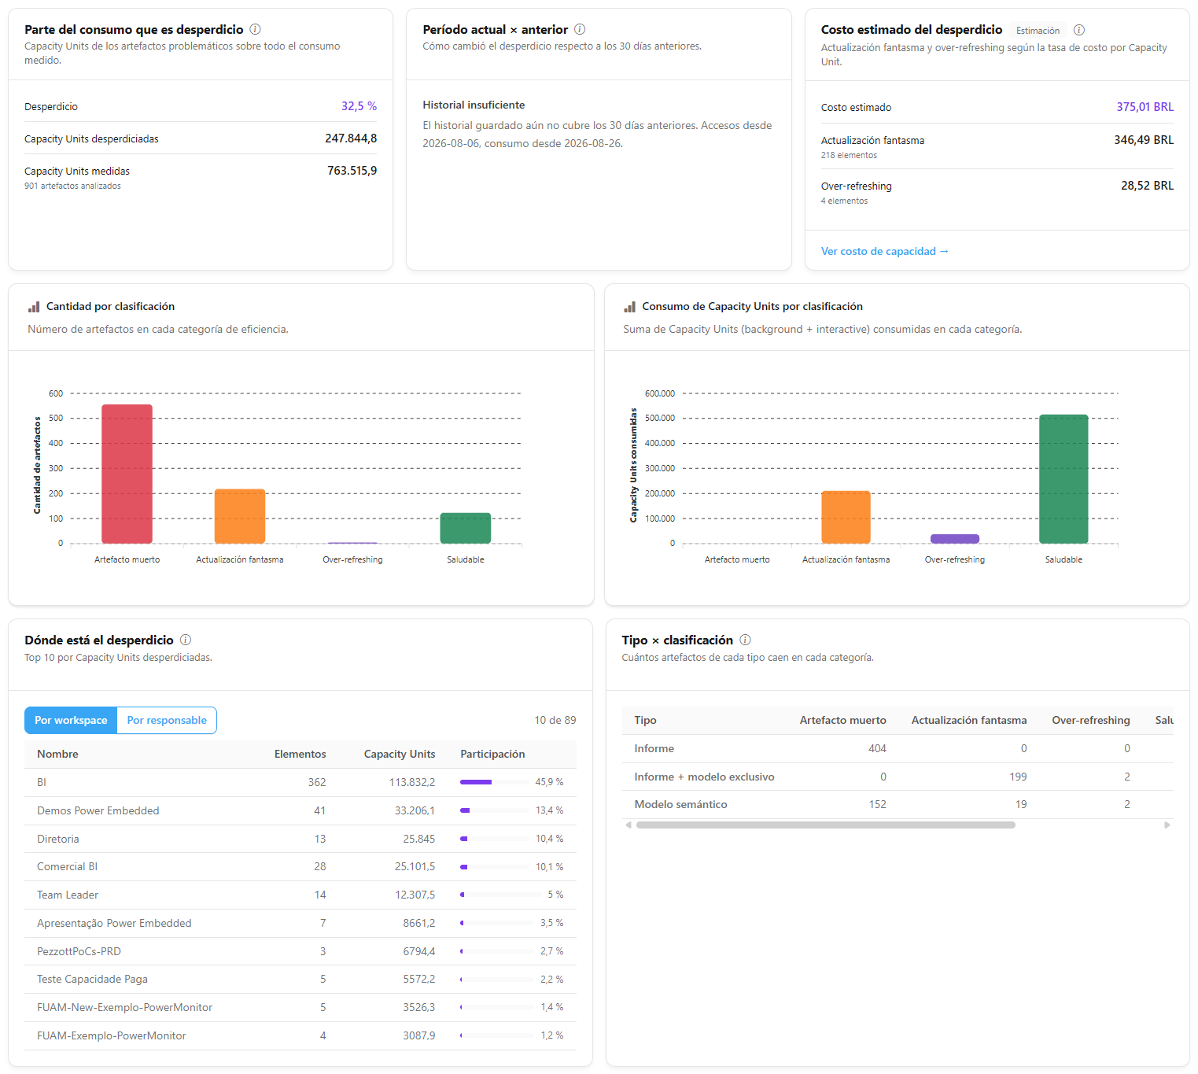This screenshot has width=1198, height=1074.
Task: Sort by Artefacto muerto column header
Action: [842, 720]
